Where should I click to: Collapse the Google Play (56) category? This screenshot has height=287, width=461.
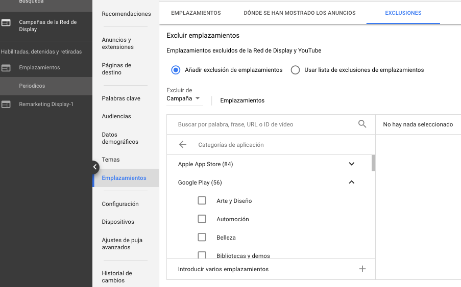[351, 182]
